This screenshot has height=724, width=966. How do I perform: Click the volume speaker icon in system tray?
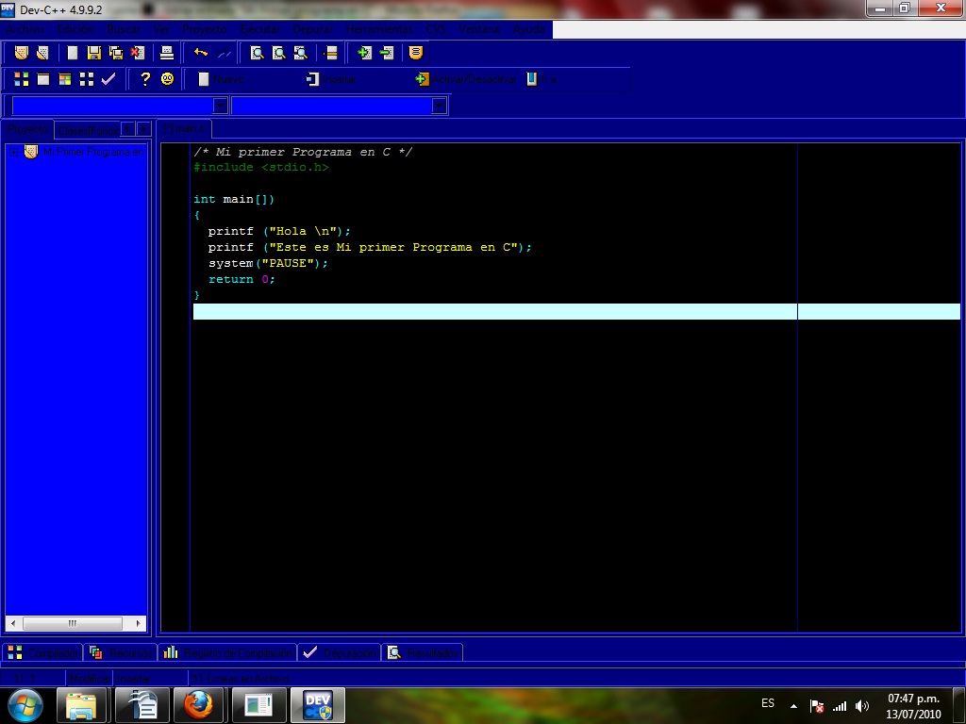coord(862,706)
